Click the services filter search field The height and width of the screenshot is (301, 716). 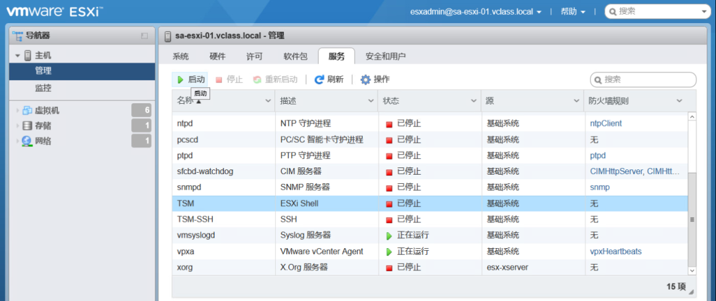point(643,79)
